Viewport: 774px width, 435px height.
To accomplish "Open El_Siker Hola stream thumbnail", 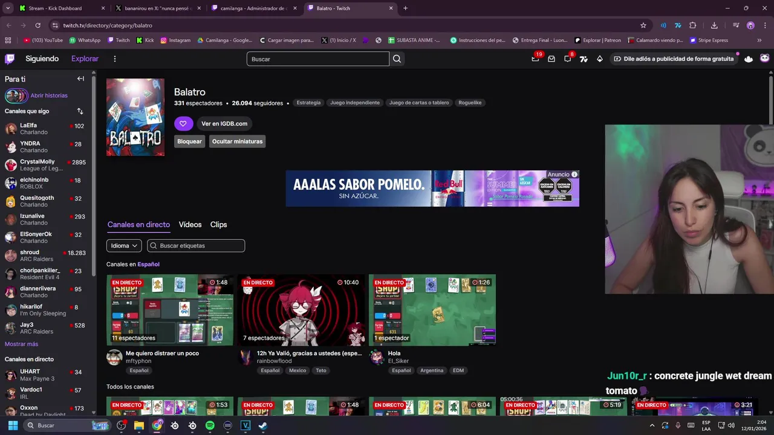I will (432, 310).
